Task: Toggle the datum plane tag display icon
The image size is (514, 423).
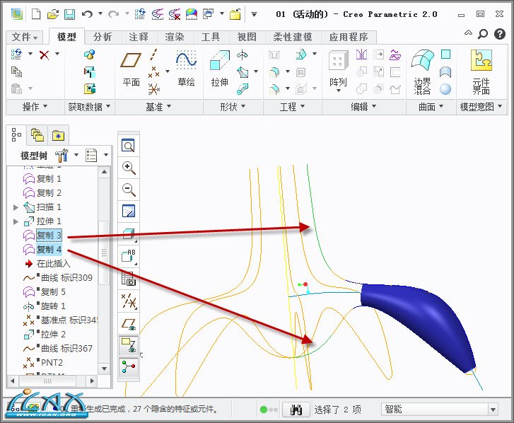Action: tap(129, 345)
